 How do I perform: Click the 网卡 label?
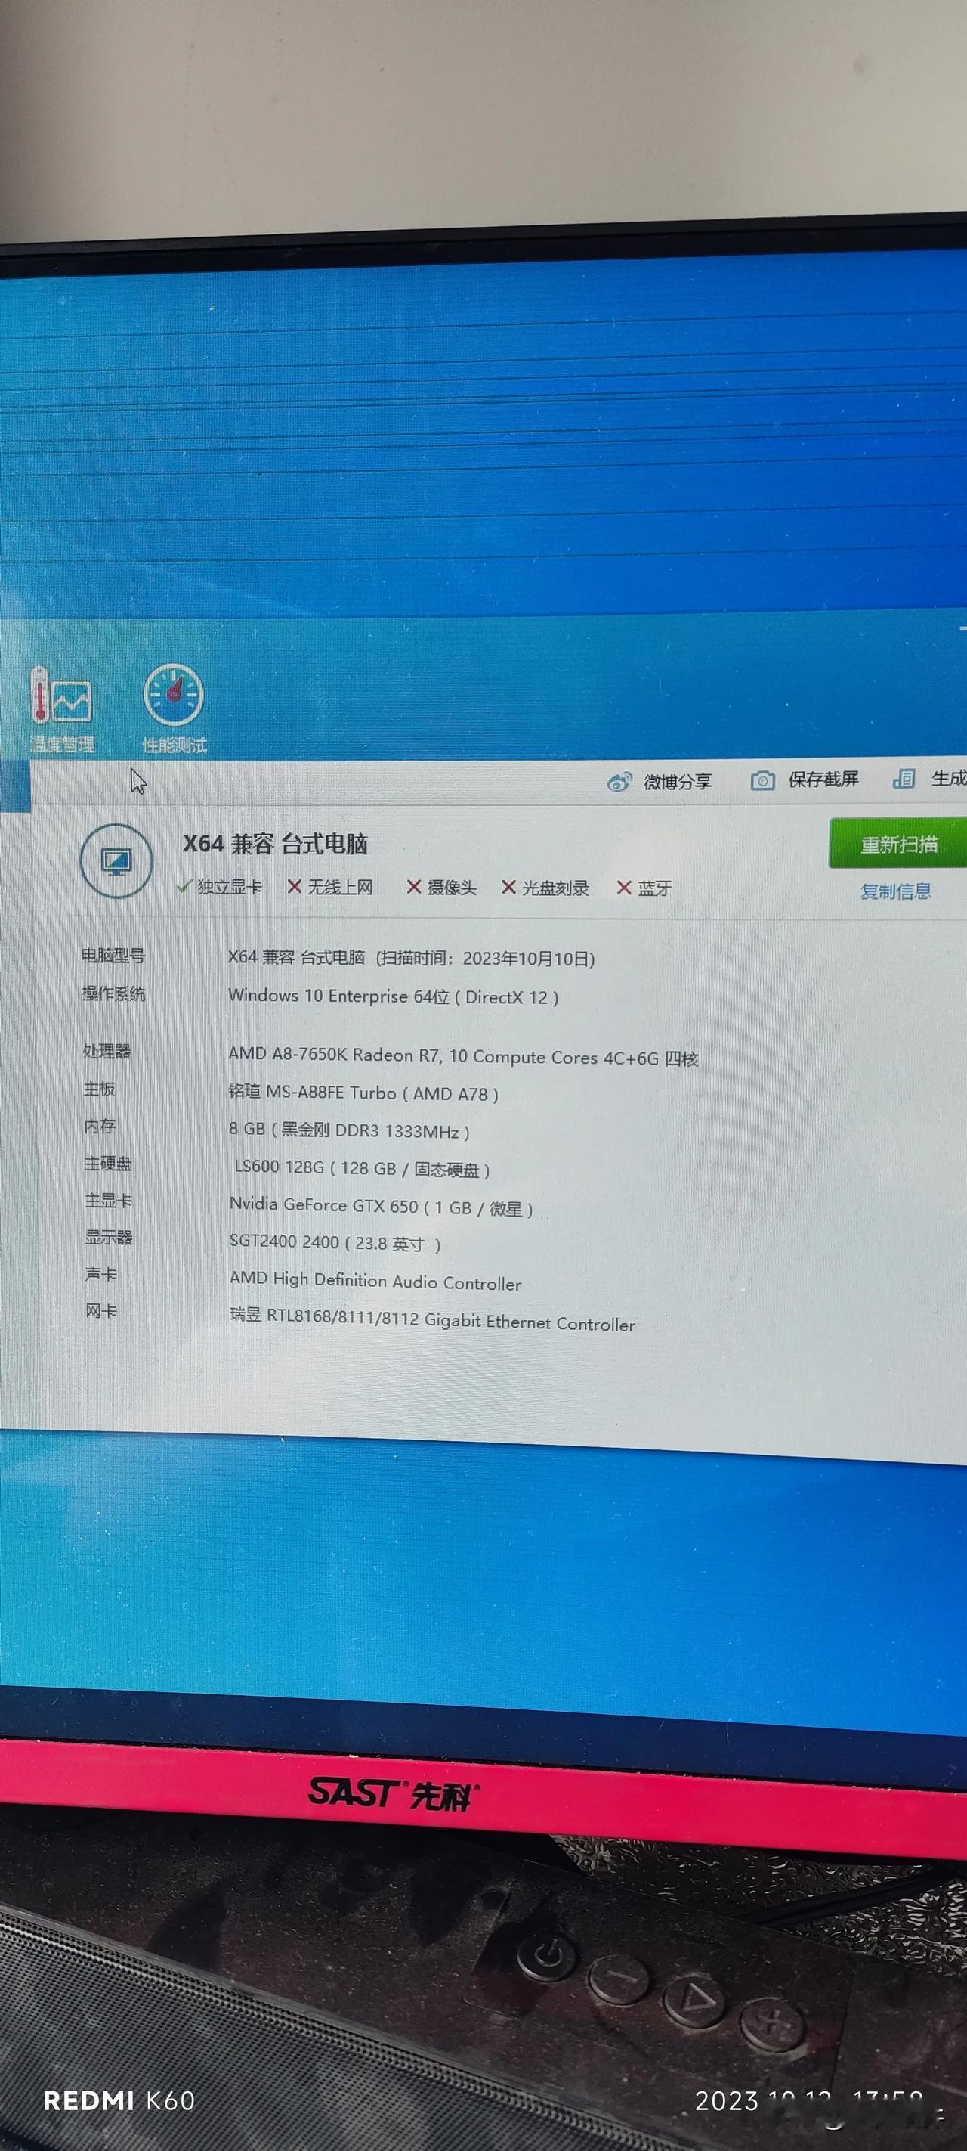pos(101,1312)
